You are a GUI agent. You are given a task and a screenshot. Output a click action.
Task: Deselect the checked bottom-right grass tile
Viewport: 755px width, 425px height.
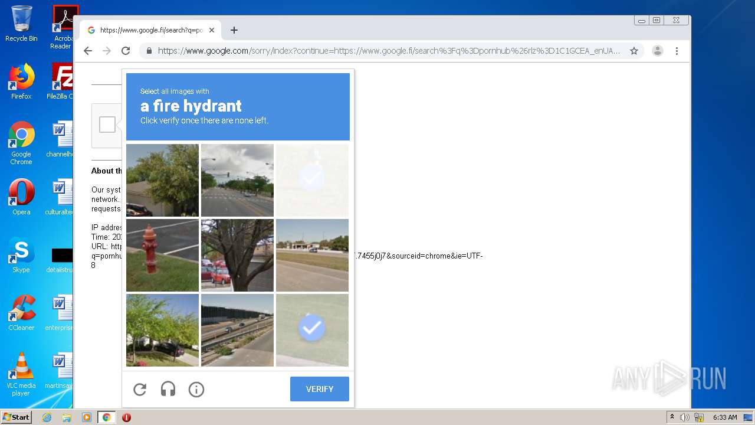tap(312, 330)
